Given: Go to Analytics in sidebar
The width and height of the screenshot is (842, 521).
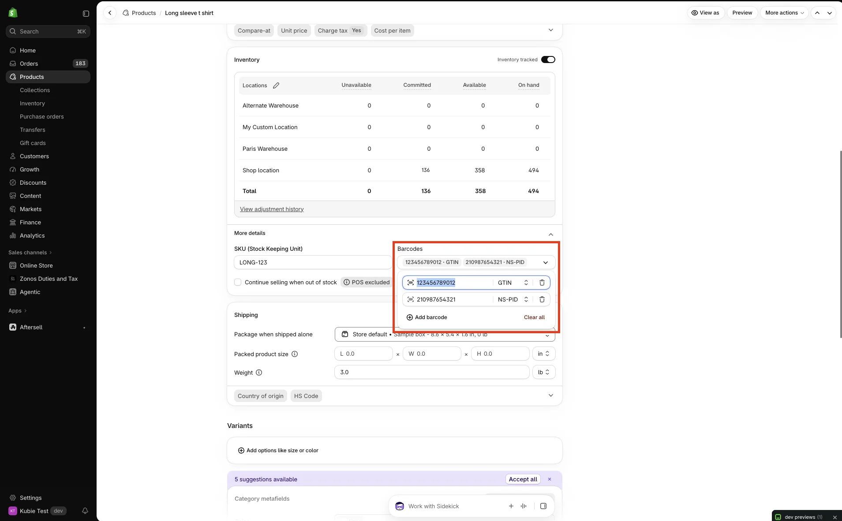Looking at the screenshot, I should click(48, 235).
